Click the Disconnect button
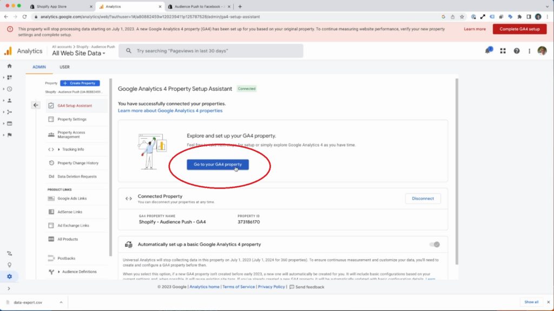 (x=423, y=199)
